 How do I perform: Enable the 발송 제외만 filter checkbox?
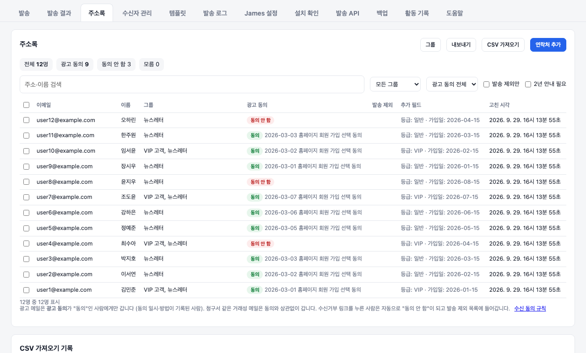(486, 84)
